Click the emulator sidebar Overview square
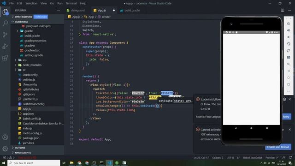 click(x=289, y=84)
